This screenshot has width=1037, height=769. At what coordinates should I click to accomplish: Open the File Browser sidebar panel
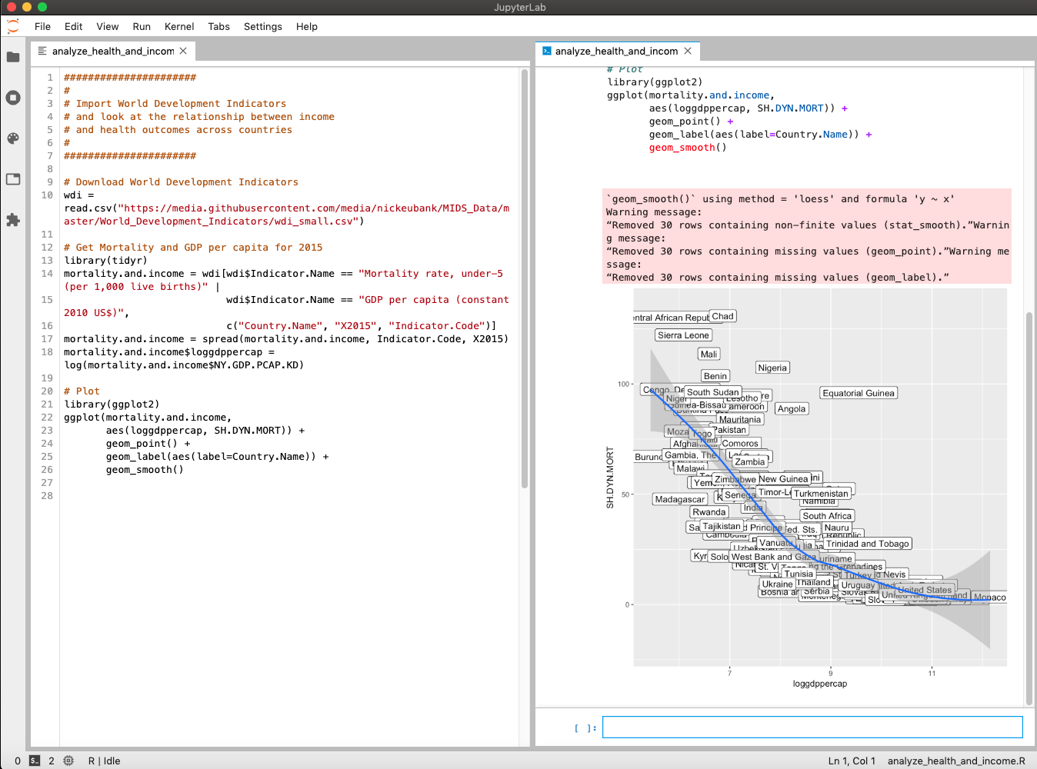[12, 56]
